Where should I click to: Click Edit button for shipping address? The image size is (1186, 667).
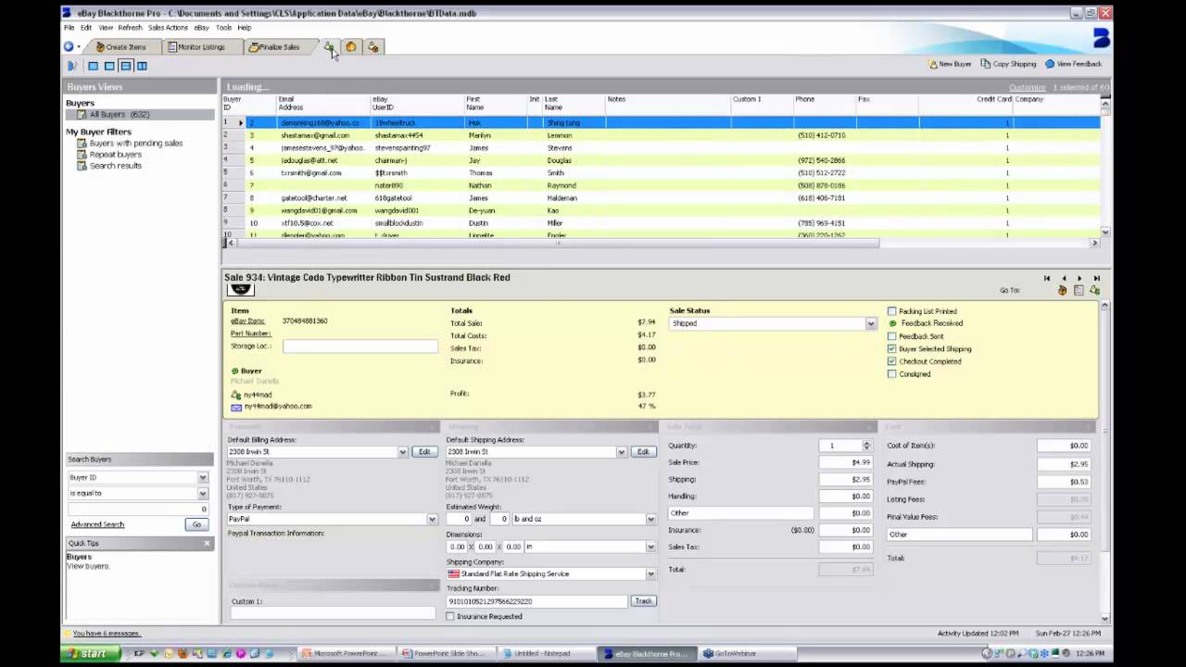(643, 452)
